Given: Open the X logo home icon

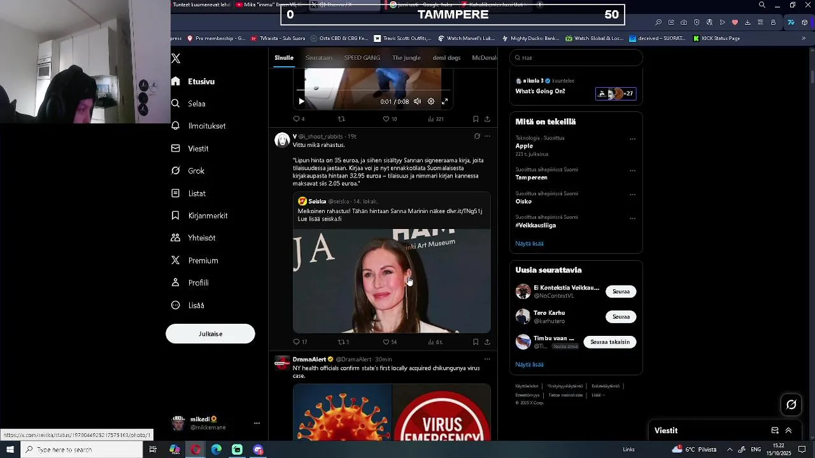Looking at the screenshot, I should tap(176, 59).
